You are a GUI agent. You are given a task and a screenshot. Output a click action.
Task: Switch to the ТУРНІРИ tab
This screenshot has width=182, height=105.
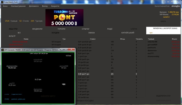61,29
